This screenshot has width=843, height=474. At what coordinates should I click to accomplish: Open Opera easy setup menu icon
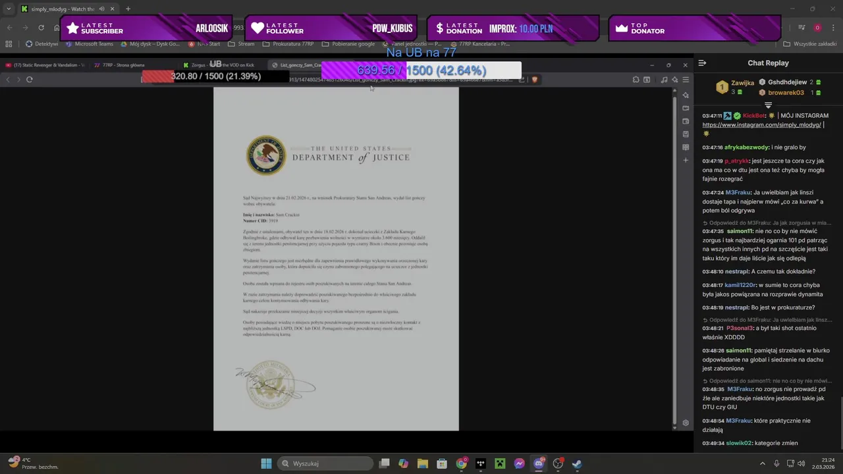pos(686,80)
